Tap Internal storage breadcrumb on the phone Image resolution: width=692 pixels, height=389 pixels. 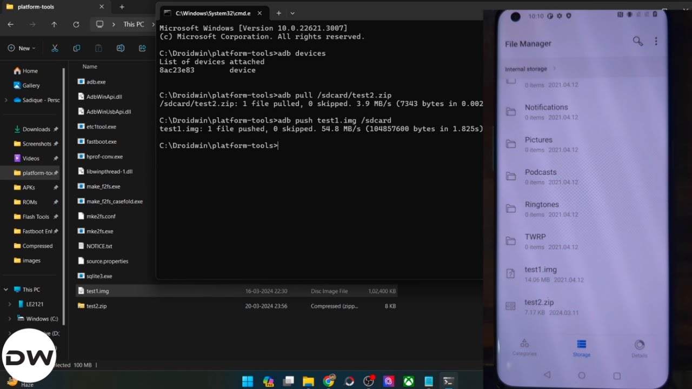point(526,69)
